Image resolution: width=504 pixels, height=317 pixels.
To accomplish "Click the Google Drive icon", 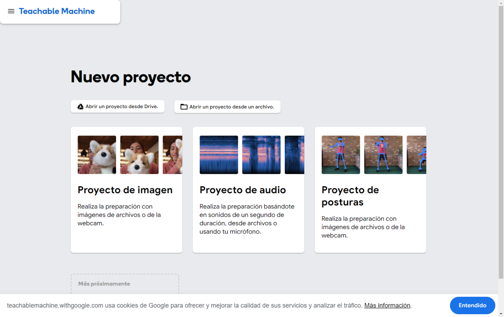I will coord(80,107).
